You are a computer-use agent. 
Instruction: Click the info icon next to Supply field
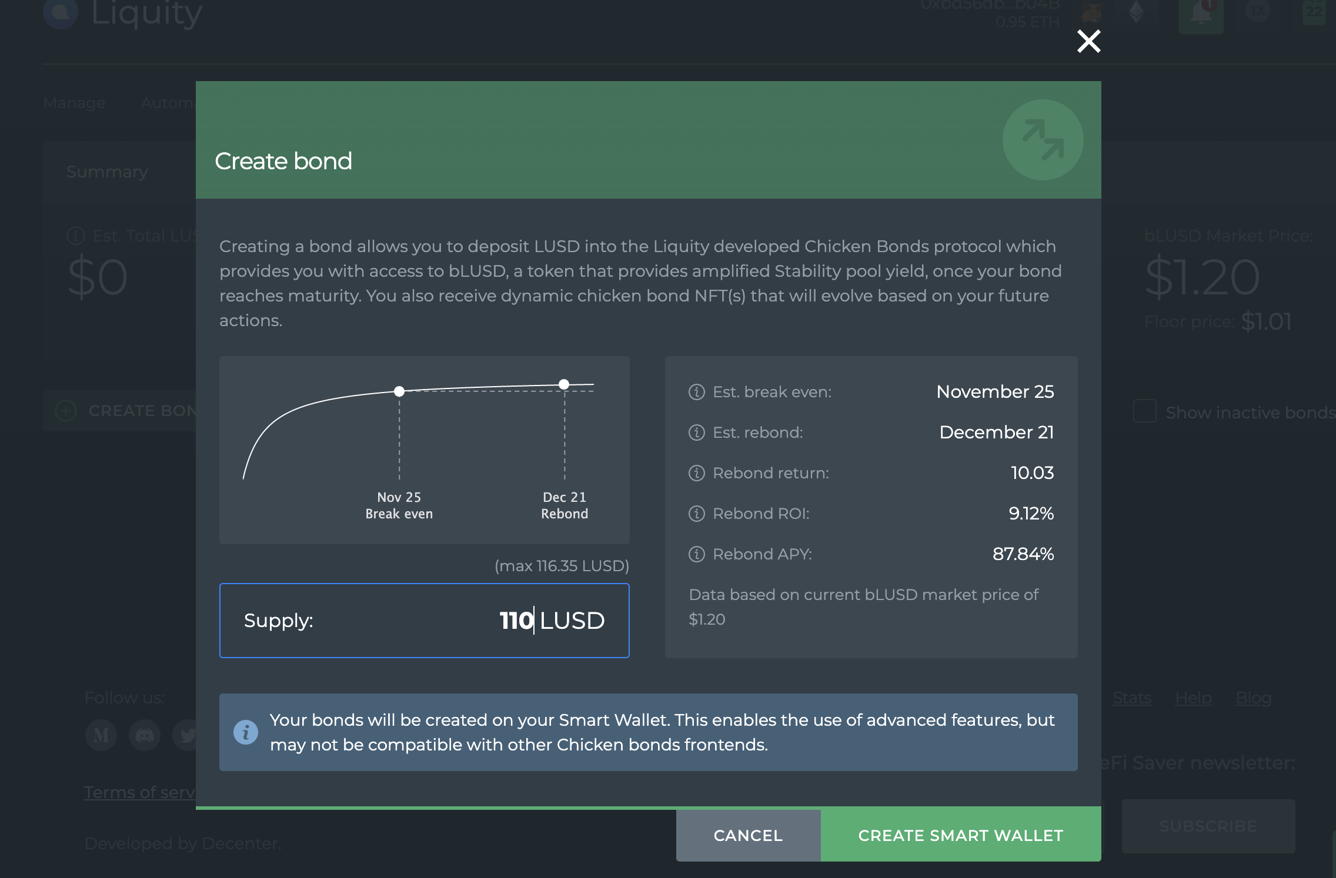[242, 620]
